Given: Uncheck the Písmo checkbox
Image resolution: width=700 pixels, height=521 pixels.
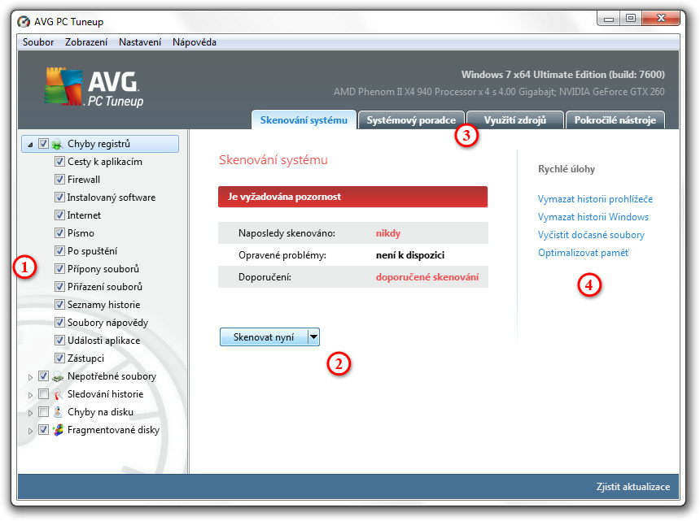Looking at the screenshot, I should point(59,232).
